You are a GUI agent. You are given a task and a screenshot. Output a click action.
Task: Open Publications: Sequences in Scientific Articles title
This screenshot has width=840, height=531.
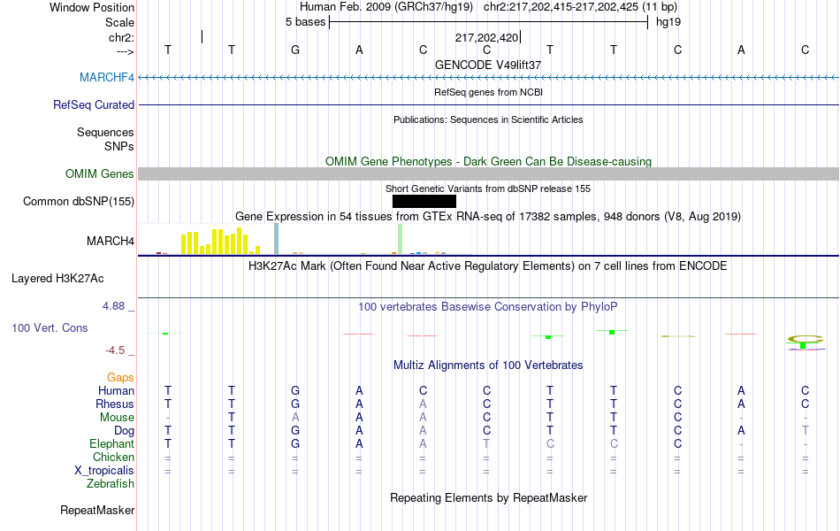tap(488, 119)
